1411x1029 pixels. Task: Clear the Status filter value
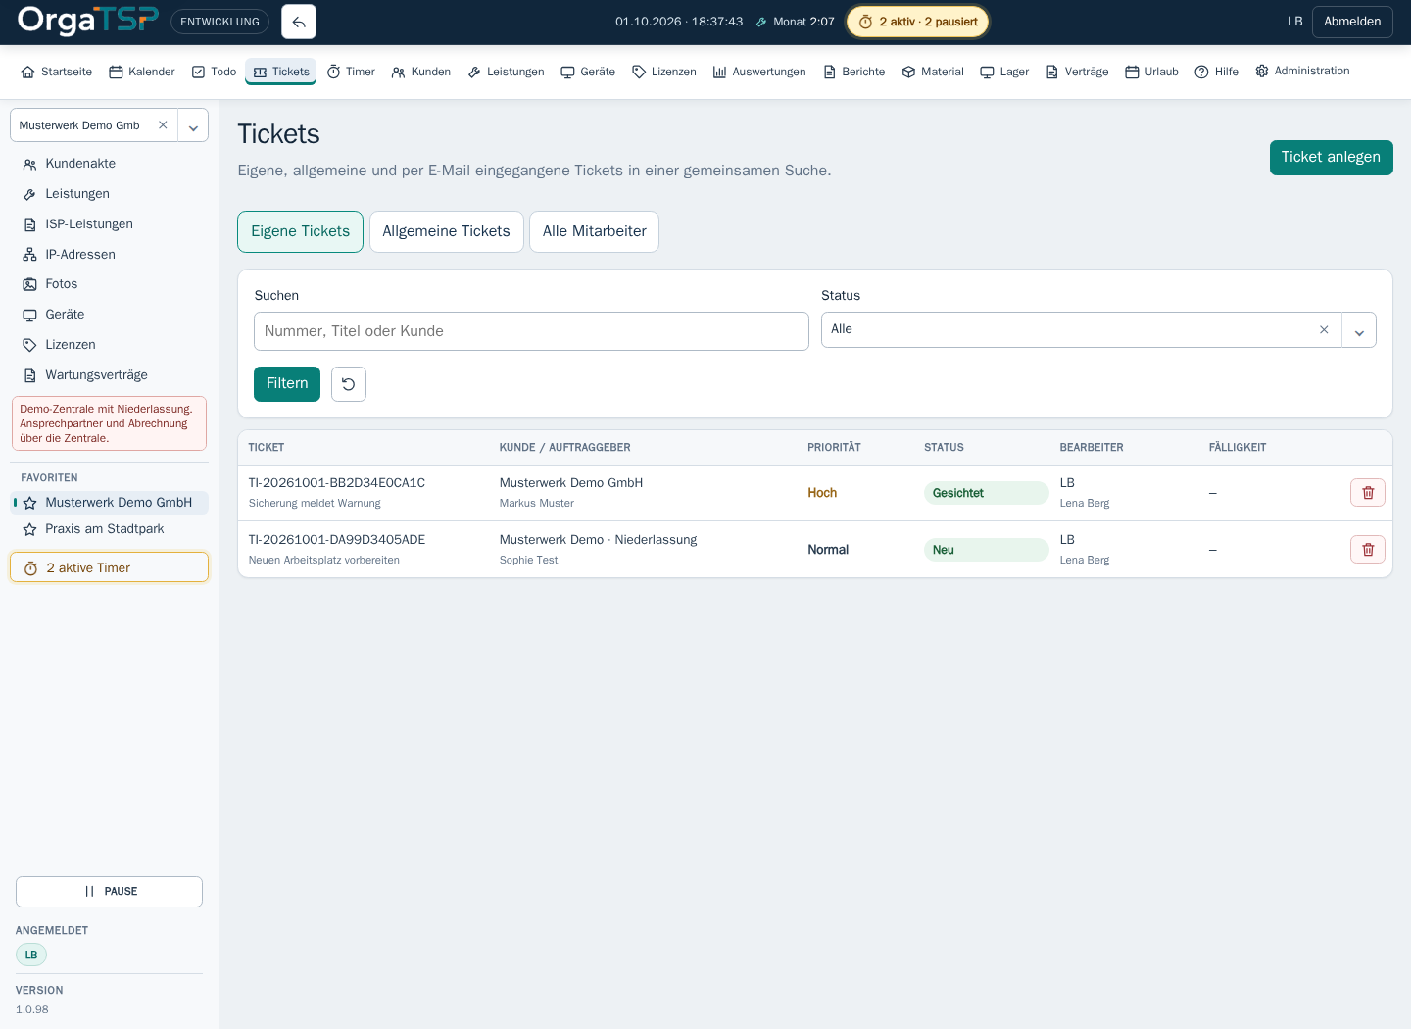[x=1324, y=330]
